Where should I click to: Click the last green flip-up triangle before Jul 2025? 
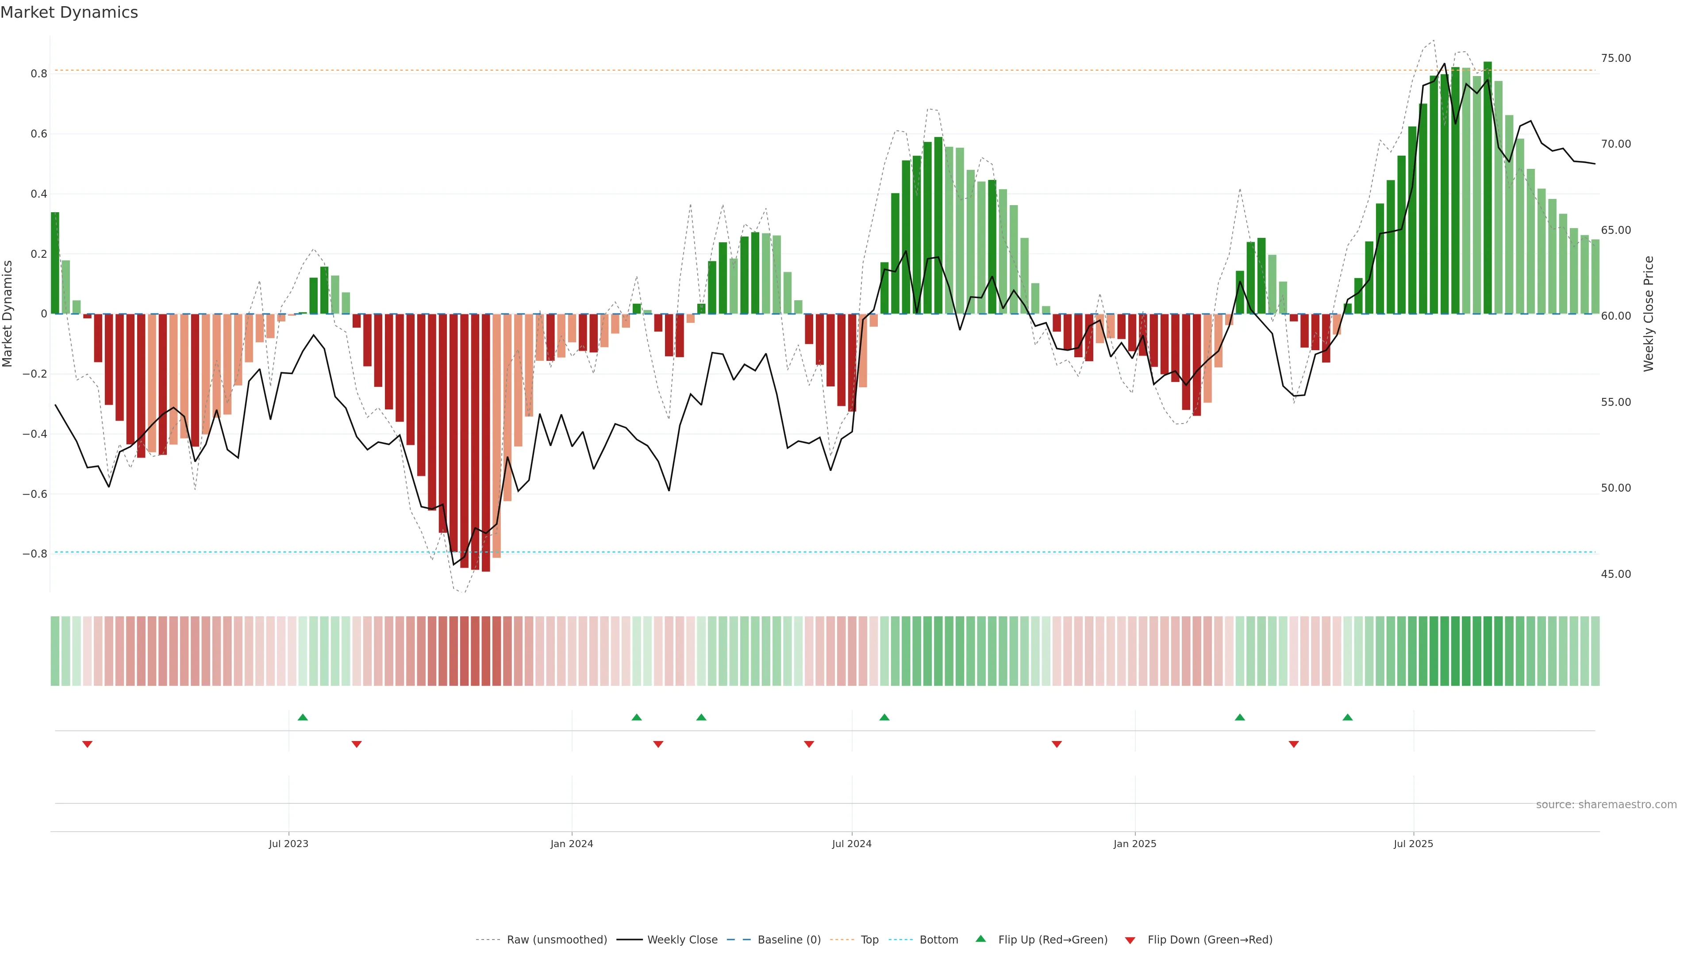(x=1347, y=717)
